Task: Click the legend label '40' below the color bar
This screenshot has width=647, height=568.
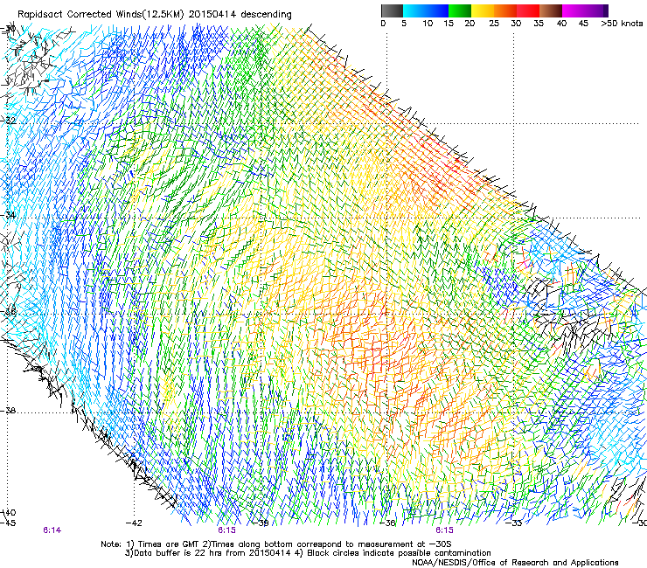Action: [561, 24]
